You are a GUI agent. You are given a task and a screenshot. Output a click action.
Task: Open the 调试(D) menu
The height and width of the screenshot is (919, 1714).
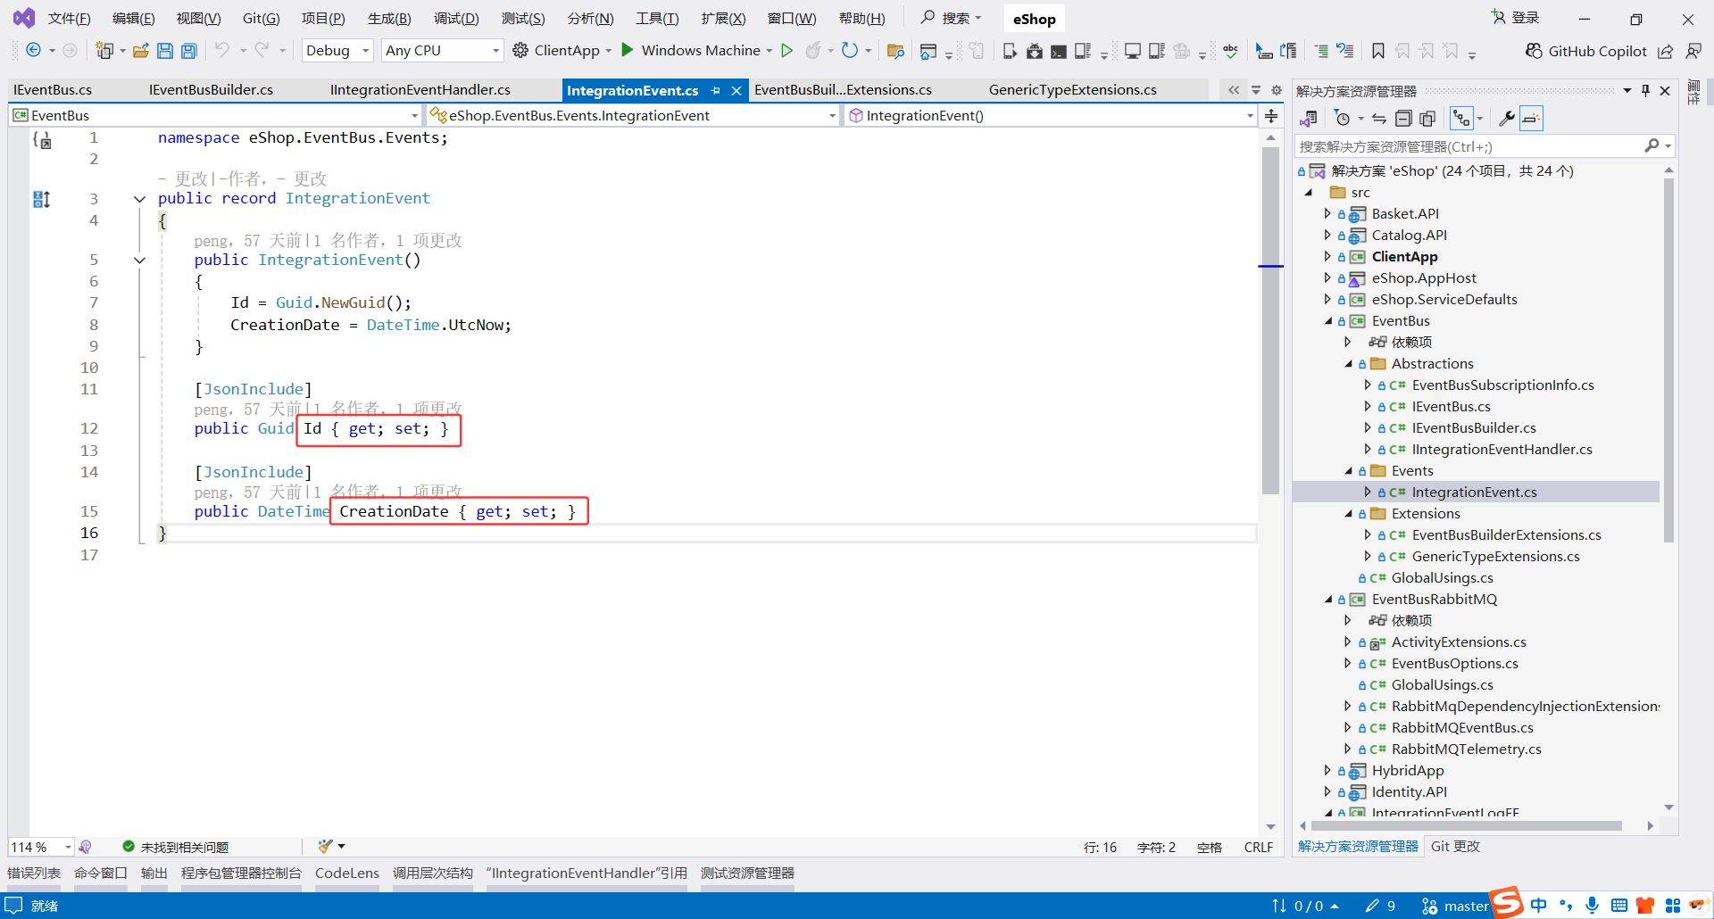coord(456,19)
